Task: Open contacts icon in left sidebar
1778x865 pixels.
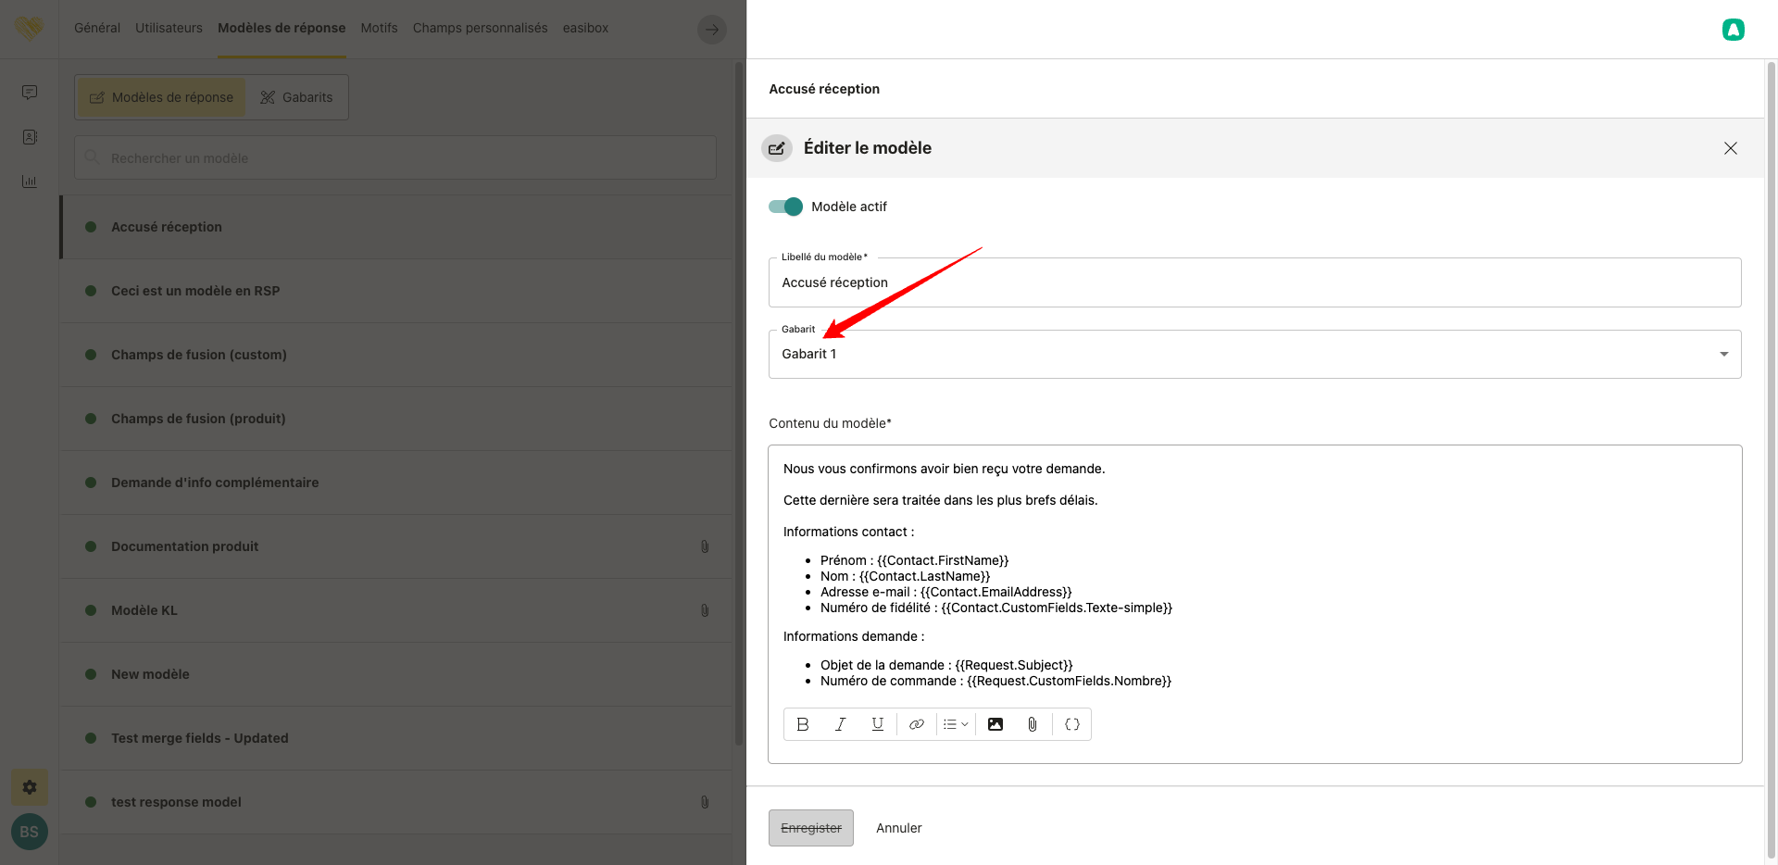Action: 30,137
